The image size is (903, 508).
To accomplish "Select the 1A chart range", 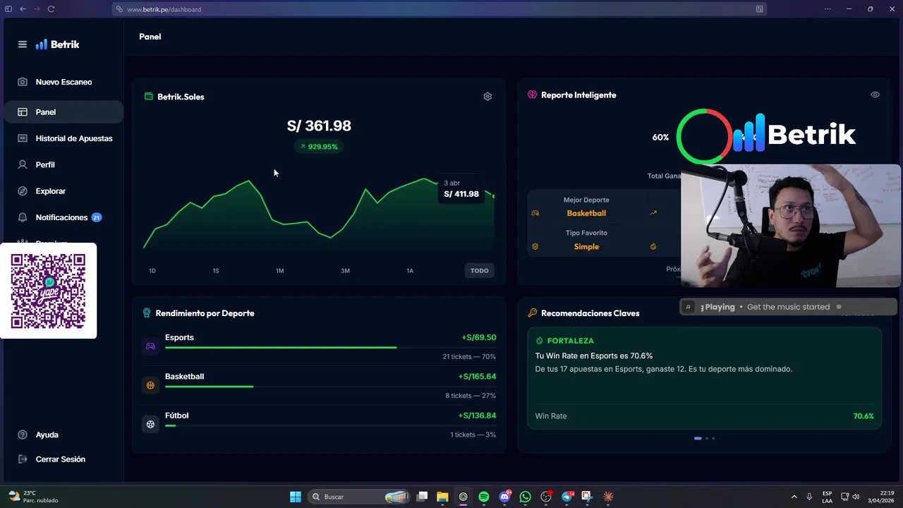I will click(x=410, y=271).
